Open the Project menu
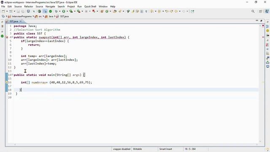The image size is (270, 152). (x=71, y=6)
